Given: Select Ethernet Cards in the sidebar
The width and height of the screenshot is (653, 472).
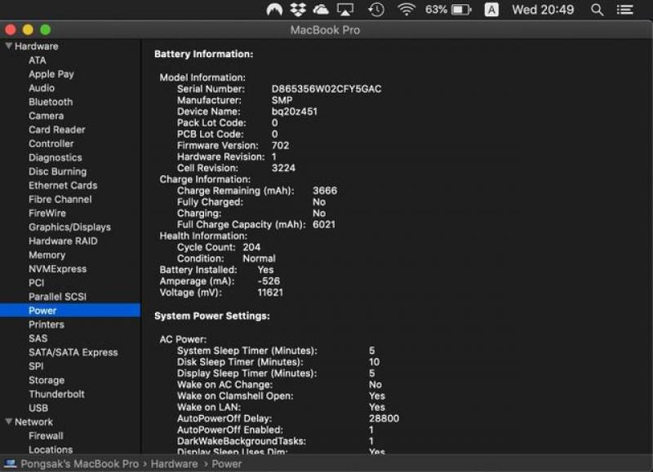Looking at the screenshot, I should tap(63, 186).
